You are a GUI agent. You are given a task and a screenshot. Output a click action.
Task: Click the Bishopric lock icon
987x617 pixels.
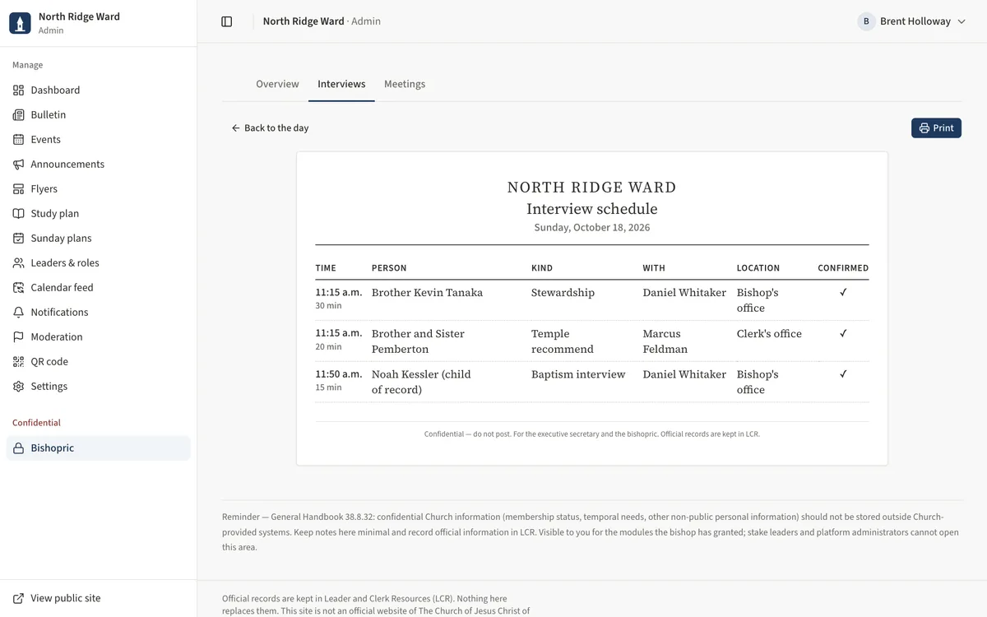pyautogui.click(x=18, y=448)
